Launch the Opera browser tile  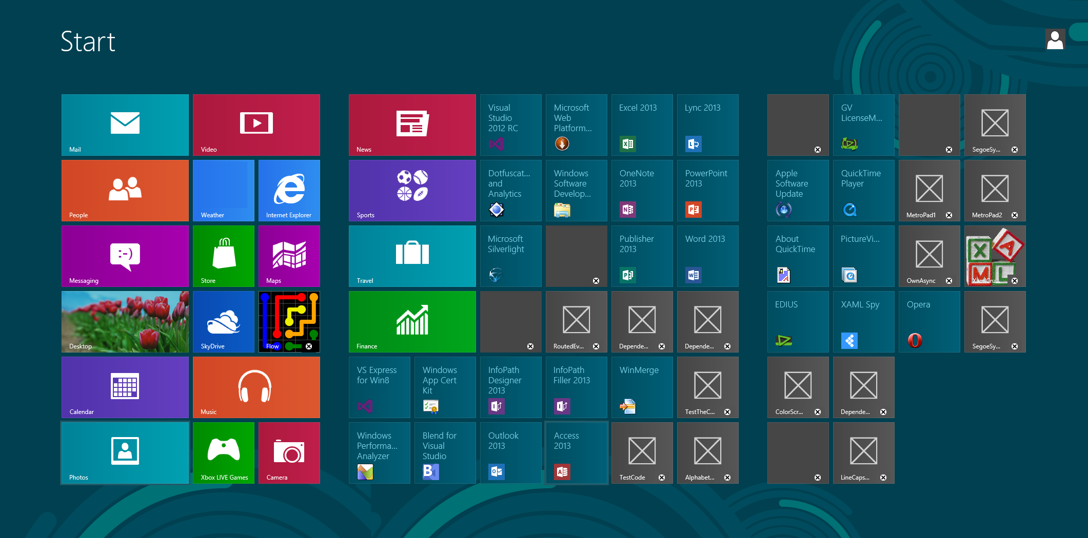click(x=929, y=321)
